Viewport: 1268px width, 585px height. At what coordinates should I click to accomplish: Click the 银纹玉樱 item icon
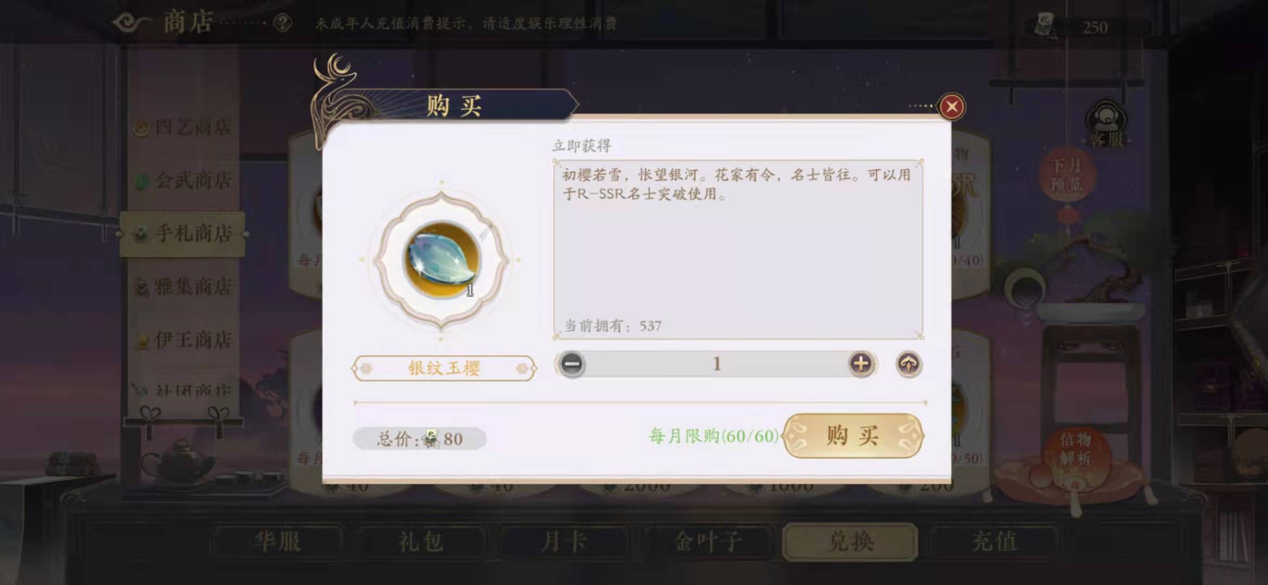(442, 260)
